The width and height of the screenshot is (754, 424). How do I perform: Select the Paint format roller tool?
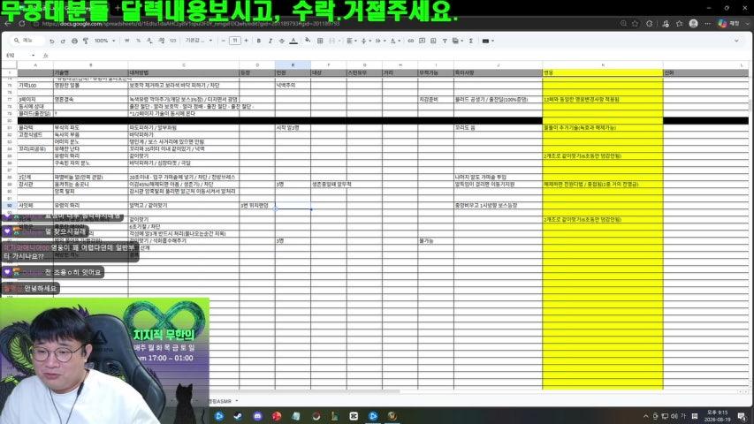tap(86, 42)
